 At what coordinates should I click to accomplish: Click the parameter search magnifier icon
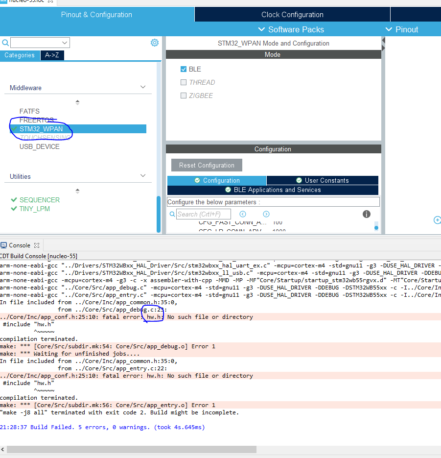172,214
